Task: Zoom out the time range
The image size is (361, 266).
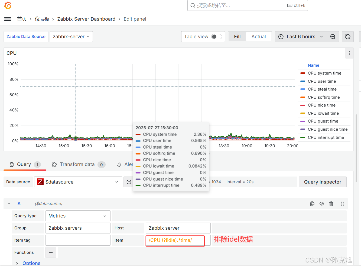Action: point(333,37)
